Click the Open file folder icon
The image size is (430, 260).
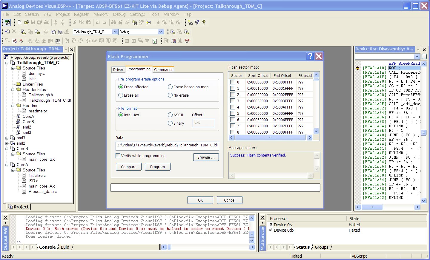tap(26, 22)
